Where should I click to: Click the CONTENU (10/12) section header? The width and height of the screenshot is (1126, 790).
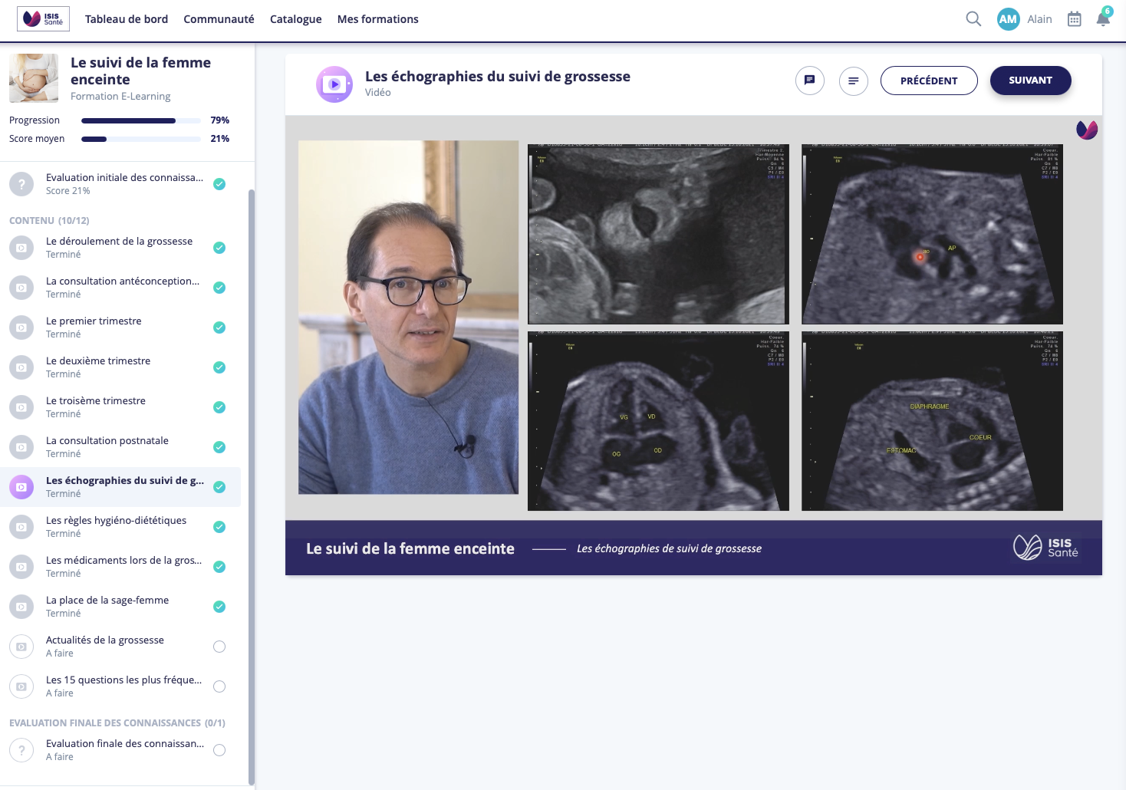point(49,220)
